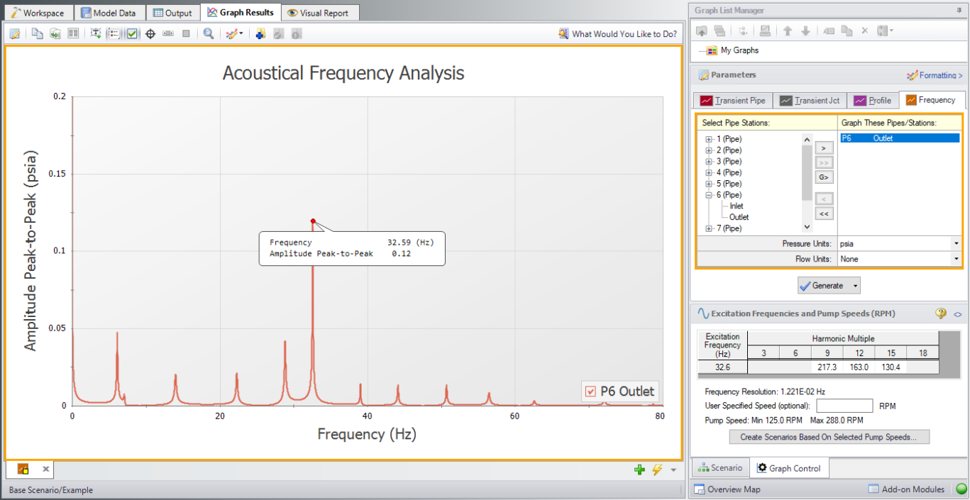Screen dimensions: 970x500
Task: Open the Pressure Units dropdown
Action: point(957,244)
